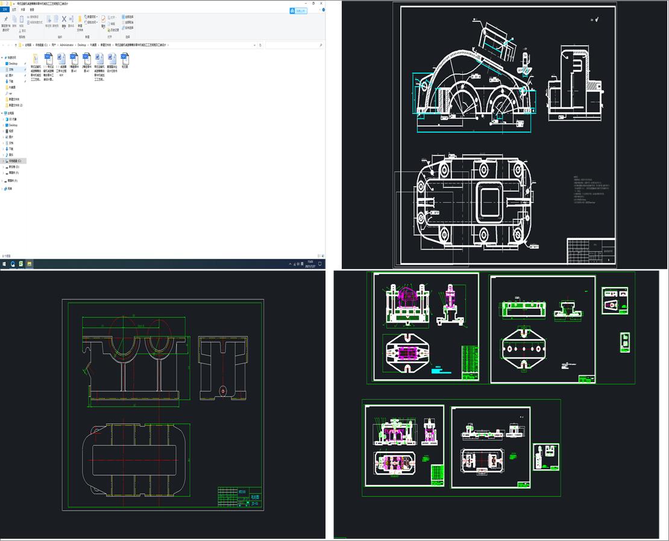Collapse the This PC tree node
669x541 pixels.
point(2,113)
